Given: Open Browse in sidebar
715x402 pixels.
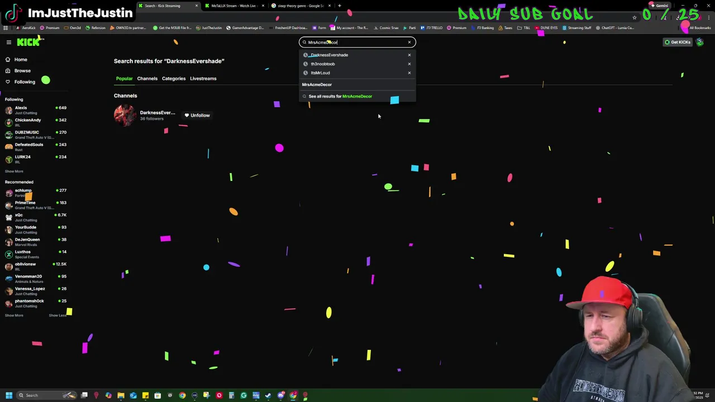Looking at the screenshot, I should pyautogui.click(x=22, y=70).
